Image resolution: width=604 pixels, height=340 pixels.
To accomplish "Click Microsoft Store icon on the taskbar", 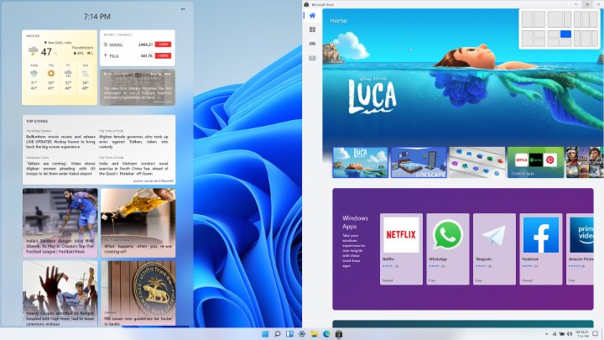I will 339,334.
